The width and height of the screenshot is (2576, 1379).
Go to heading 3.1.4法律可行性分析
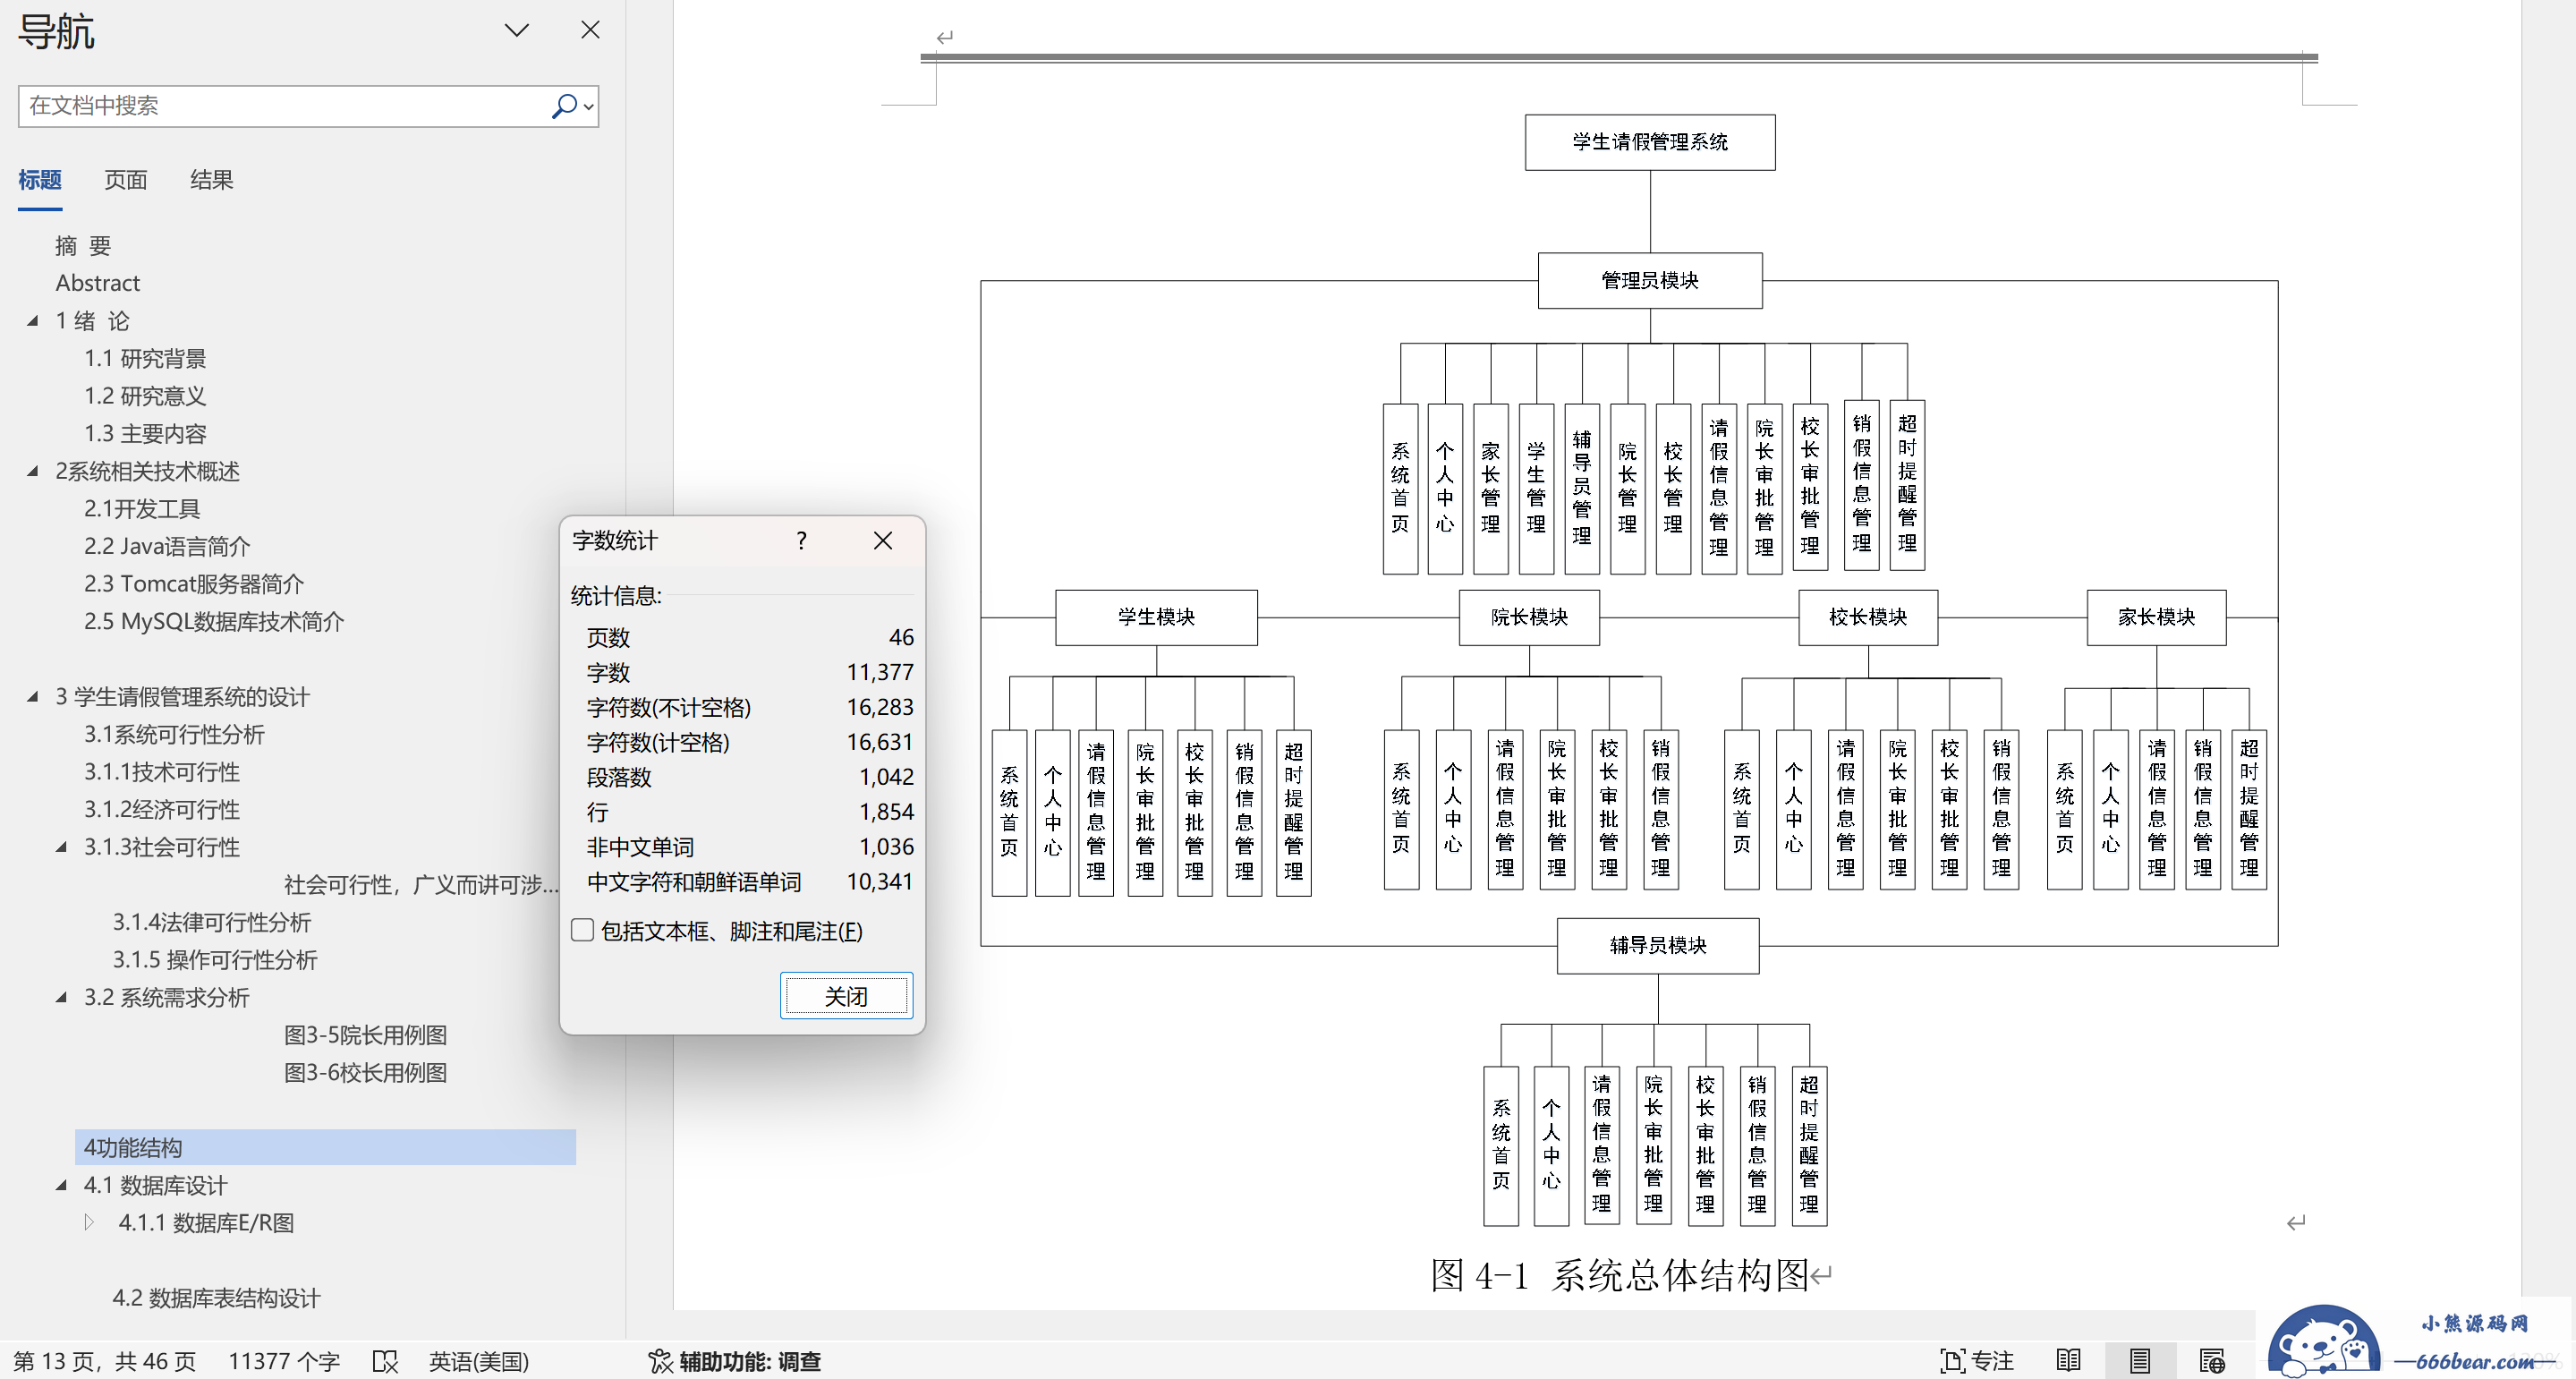click(x=212, y=922)
